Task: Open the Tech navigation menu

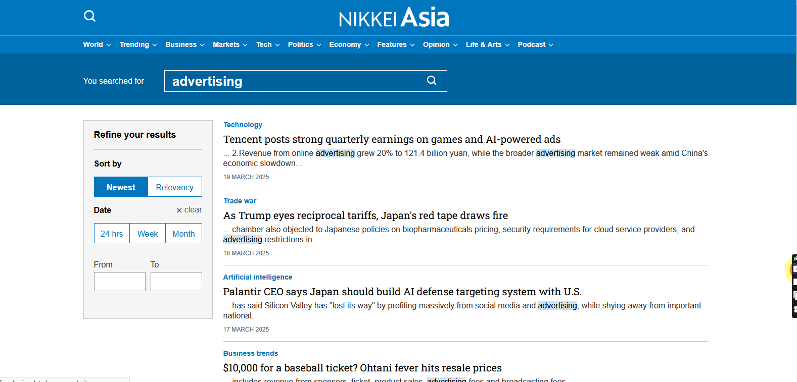Action: tap(267, 45)
